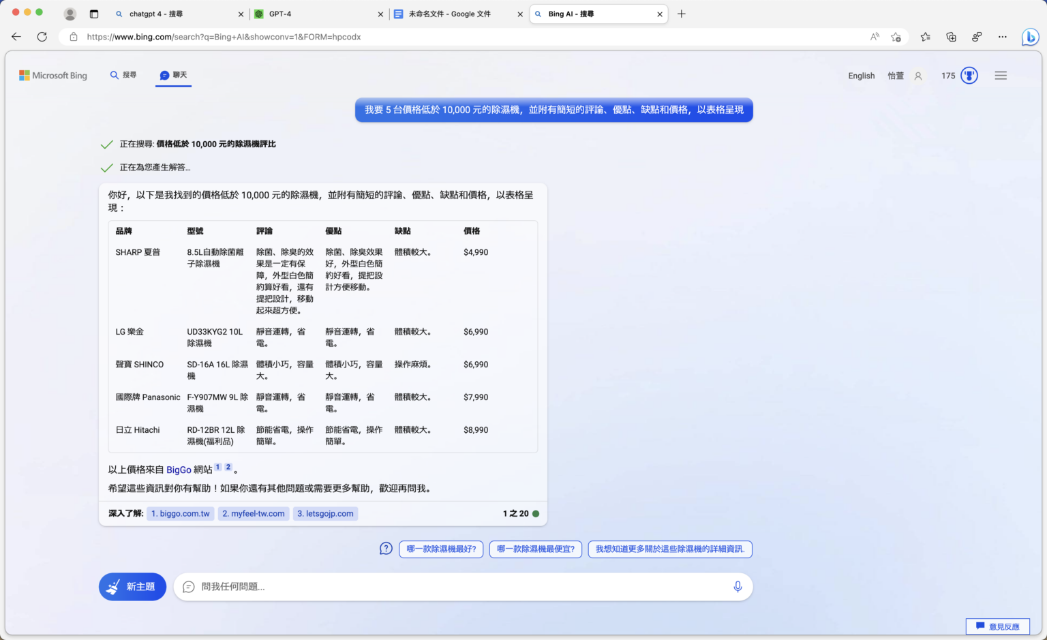
Task: Click the user profile avatar icon
Action: coord(917,76)
